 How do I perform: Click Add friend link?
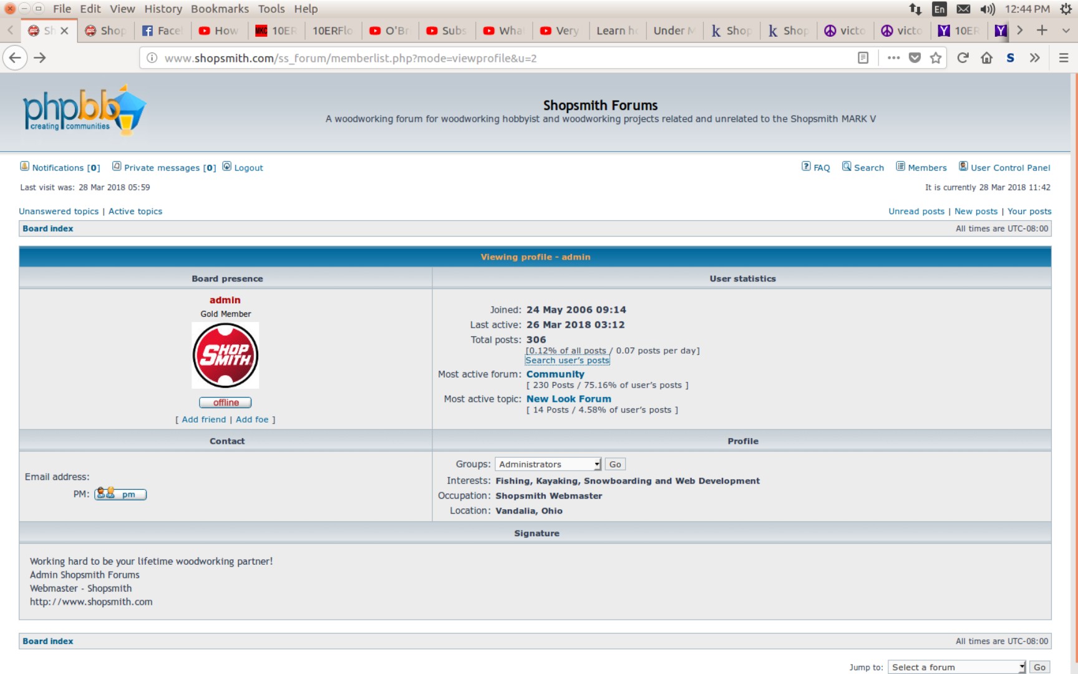(x=204, y=419)
